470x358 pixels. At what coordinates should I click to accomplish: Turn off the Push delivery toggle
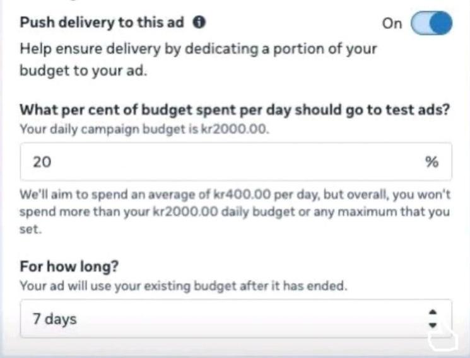pyautogui.click(x=432, y=24)
